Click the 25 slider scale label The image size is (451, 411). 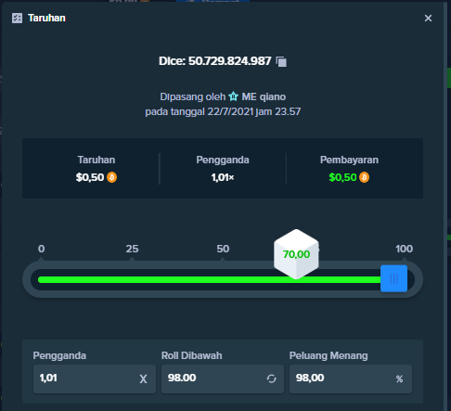point(132,249)
